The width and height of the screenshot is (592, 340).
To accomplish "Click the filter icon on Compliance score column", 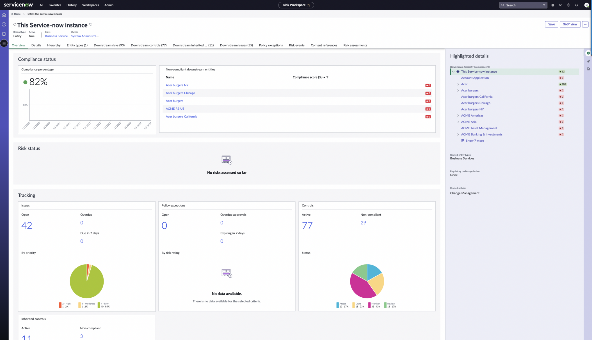I will pos(327,77).
